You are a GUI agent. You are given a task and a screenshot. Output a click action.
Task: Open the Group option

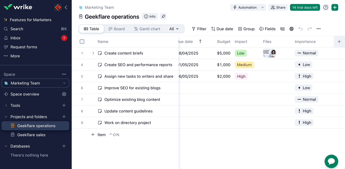coord(246,29)
